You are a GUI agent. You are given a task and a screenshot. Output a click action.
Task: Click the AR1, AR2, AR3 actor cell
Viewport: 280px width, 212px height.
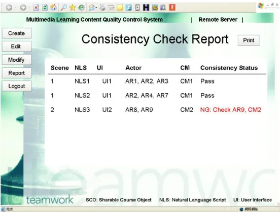click(147, 81)
